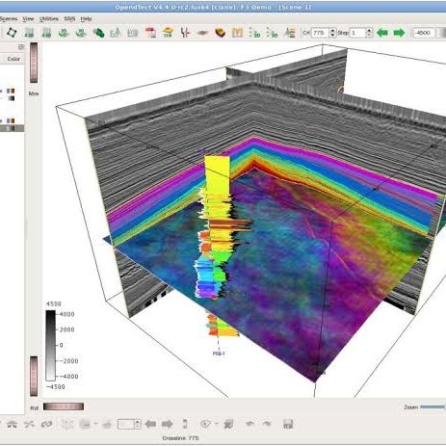This screenshot has width=446, height=446.
Task: Open the dropdown arrow beside the greyed picture icon
Action: 95,424
